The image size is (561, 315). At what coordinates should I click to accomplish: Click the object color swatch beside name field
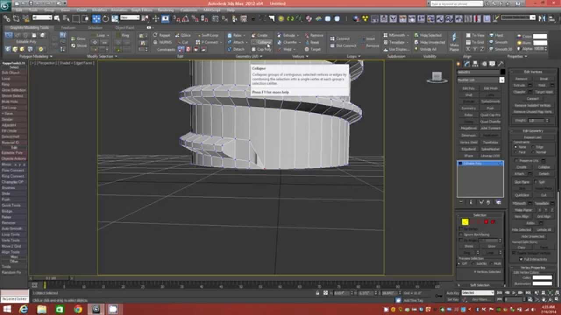[x=502, y=72]
